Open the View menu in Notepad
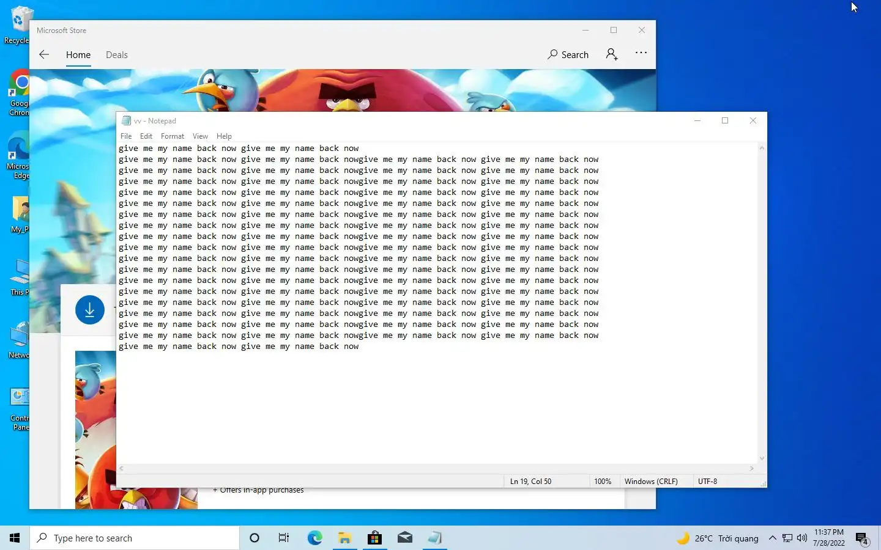This screenshot has height=550, width=881. pyautogui.click(x=200, y=136)
